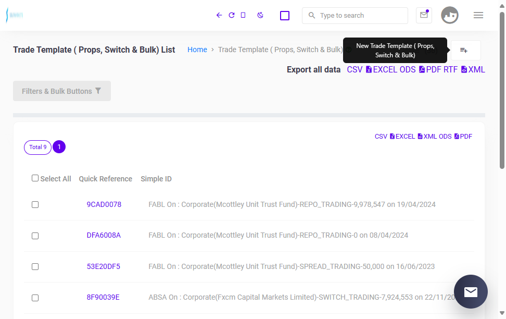
Task: Export all data as CSV
Action: pos(355,69)
